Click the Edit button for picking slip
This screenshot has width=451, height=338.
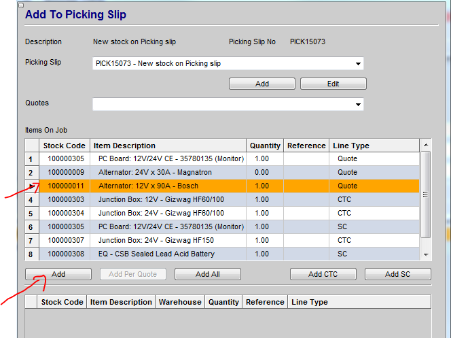333,84
